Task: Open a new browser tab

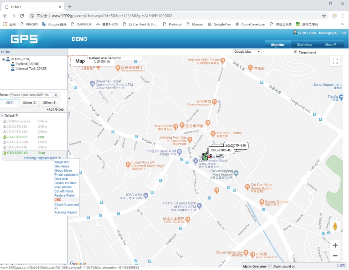Action: 70,7
